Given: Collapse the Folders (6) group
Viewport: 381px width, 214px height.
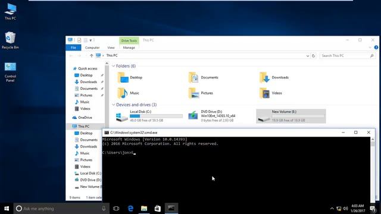Looking at the screenshot, I should click(x=114, y=66).
